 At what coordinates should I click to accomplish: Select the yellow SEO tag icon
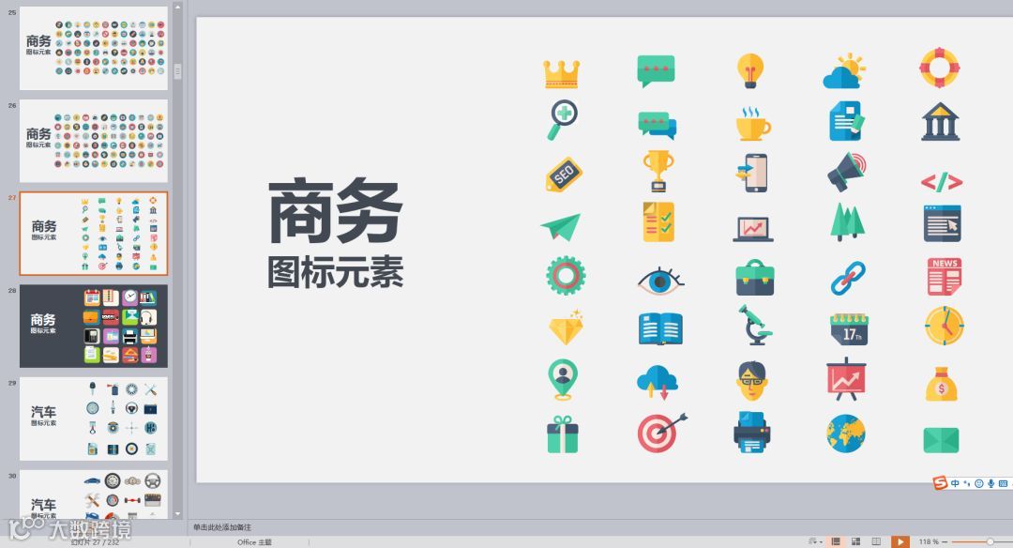point(564,175)
